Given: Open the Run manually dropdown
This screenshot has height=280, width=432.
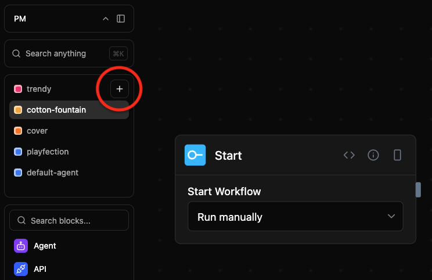Looking at the screenshot, I should pos(296,217).
